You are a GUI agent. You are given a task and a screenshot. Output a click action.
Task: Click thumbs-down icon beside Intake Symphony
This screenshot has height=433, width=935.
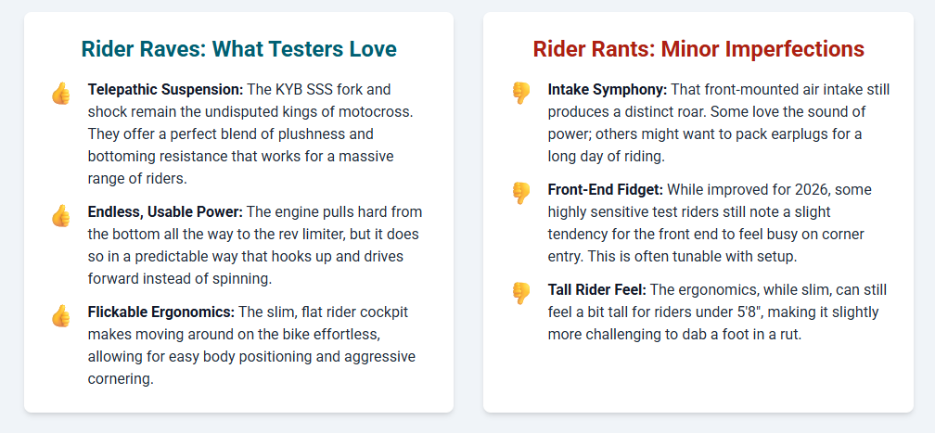[521, 93]
